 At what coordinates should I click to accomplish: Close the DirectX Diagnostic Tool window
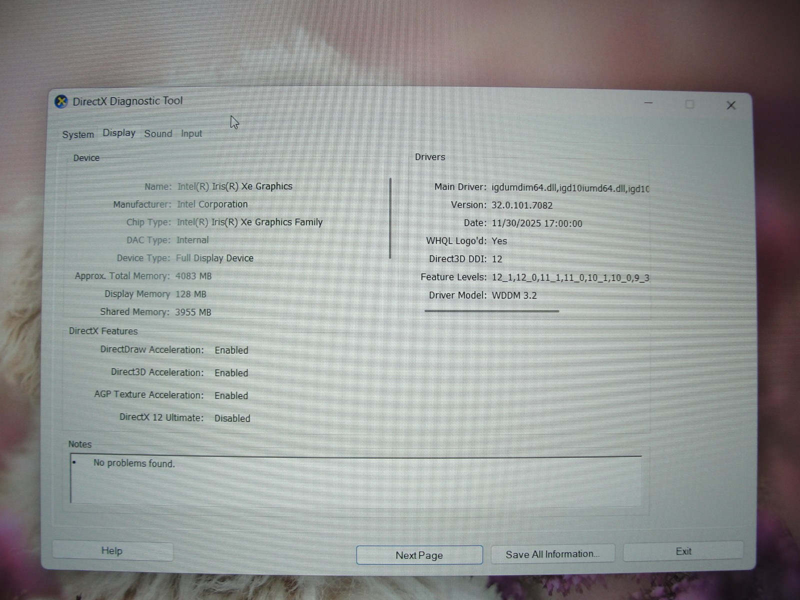point(731,105)
